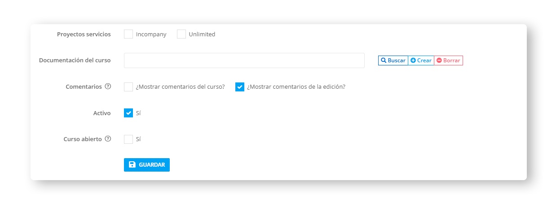Click the plus circle icon on Crear
Screen dimensions: 556x207
(x=413, y=60)
